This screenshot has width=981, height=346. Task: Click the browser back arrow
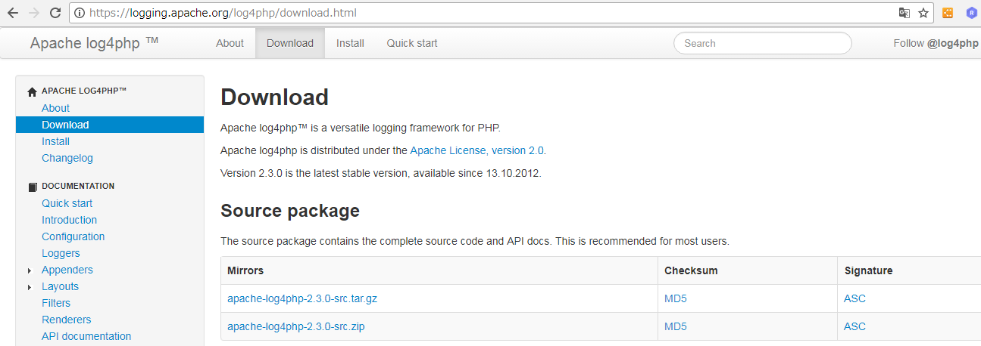click(x=12, y=13)
